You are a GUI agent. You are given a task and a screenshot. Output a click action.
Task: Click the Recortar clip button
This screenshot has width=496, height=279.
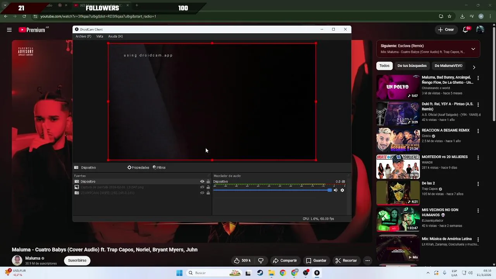tap(346, 261)
